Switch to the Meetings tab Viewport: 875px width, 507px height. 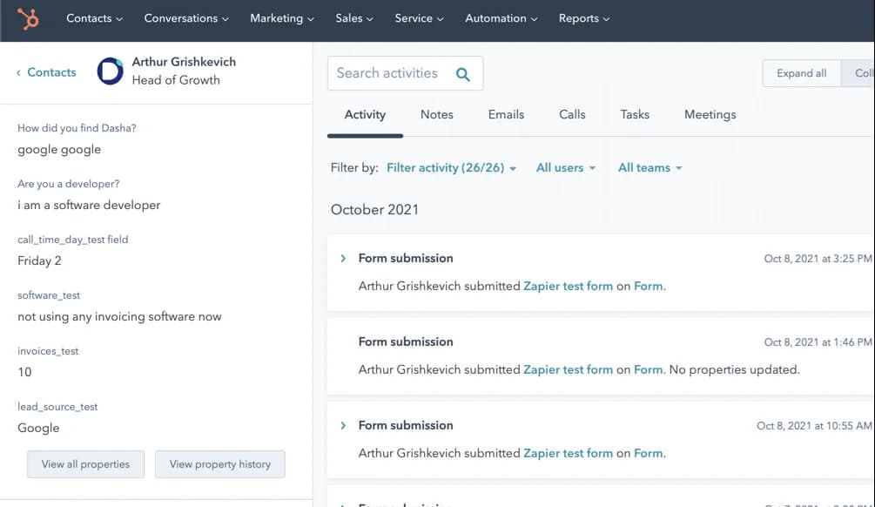(710, 114)
